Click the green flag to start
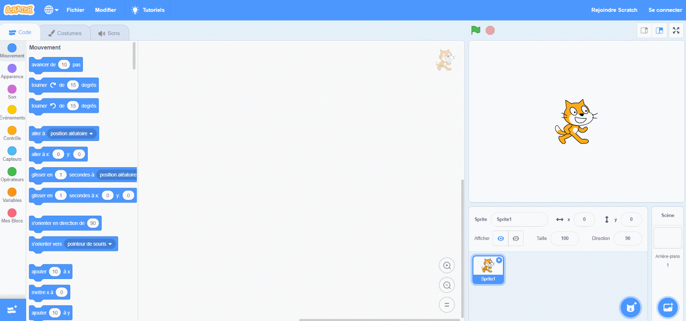The width and height of the screenshot is (686, 321). point(475,30)
